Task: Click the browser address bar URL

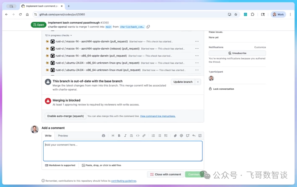Action: coord(62,14)
